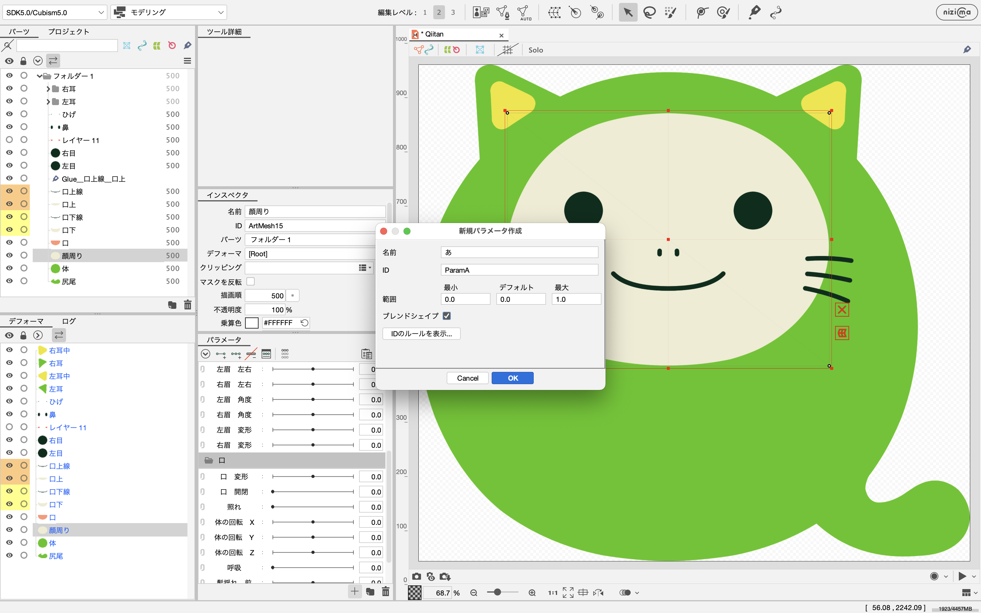Expand the 右耳 folder in parts tree

tap(48, 89)
